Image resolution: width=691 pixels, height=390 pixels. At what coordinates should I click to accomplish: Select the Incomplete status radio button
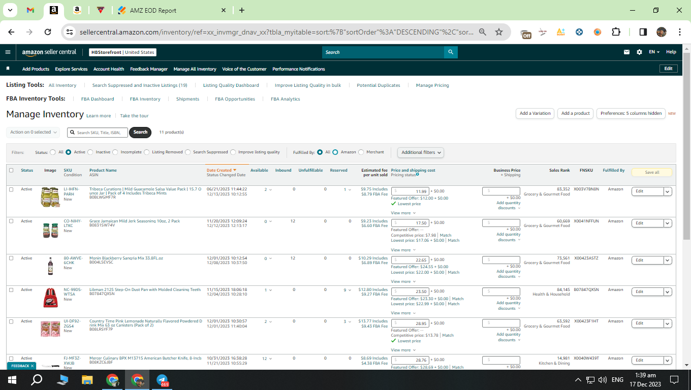(115, 152)
